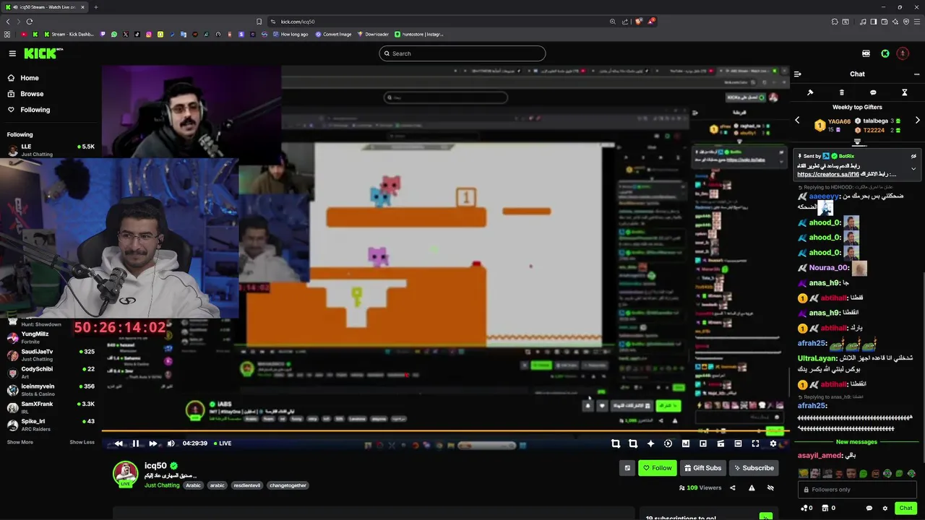
Task: Collapse the list with Show Less
Action: (82, 442)
